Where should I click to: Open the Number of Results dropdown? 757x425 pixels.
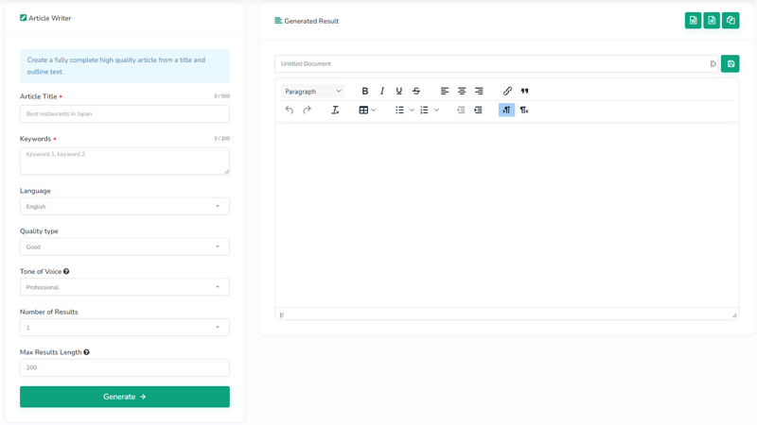[x=125, y=328]
